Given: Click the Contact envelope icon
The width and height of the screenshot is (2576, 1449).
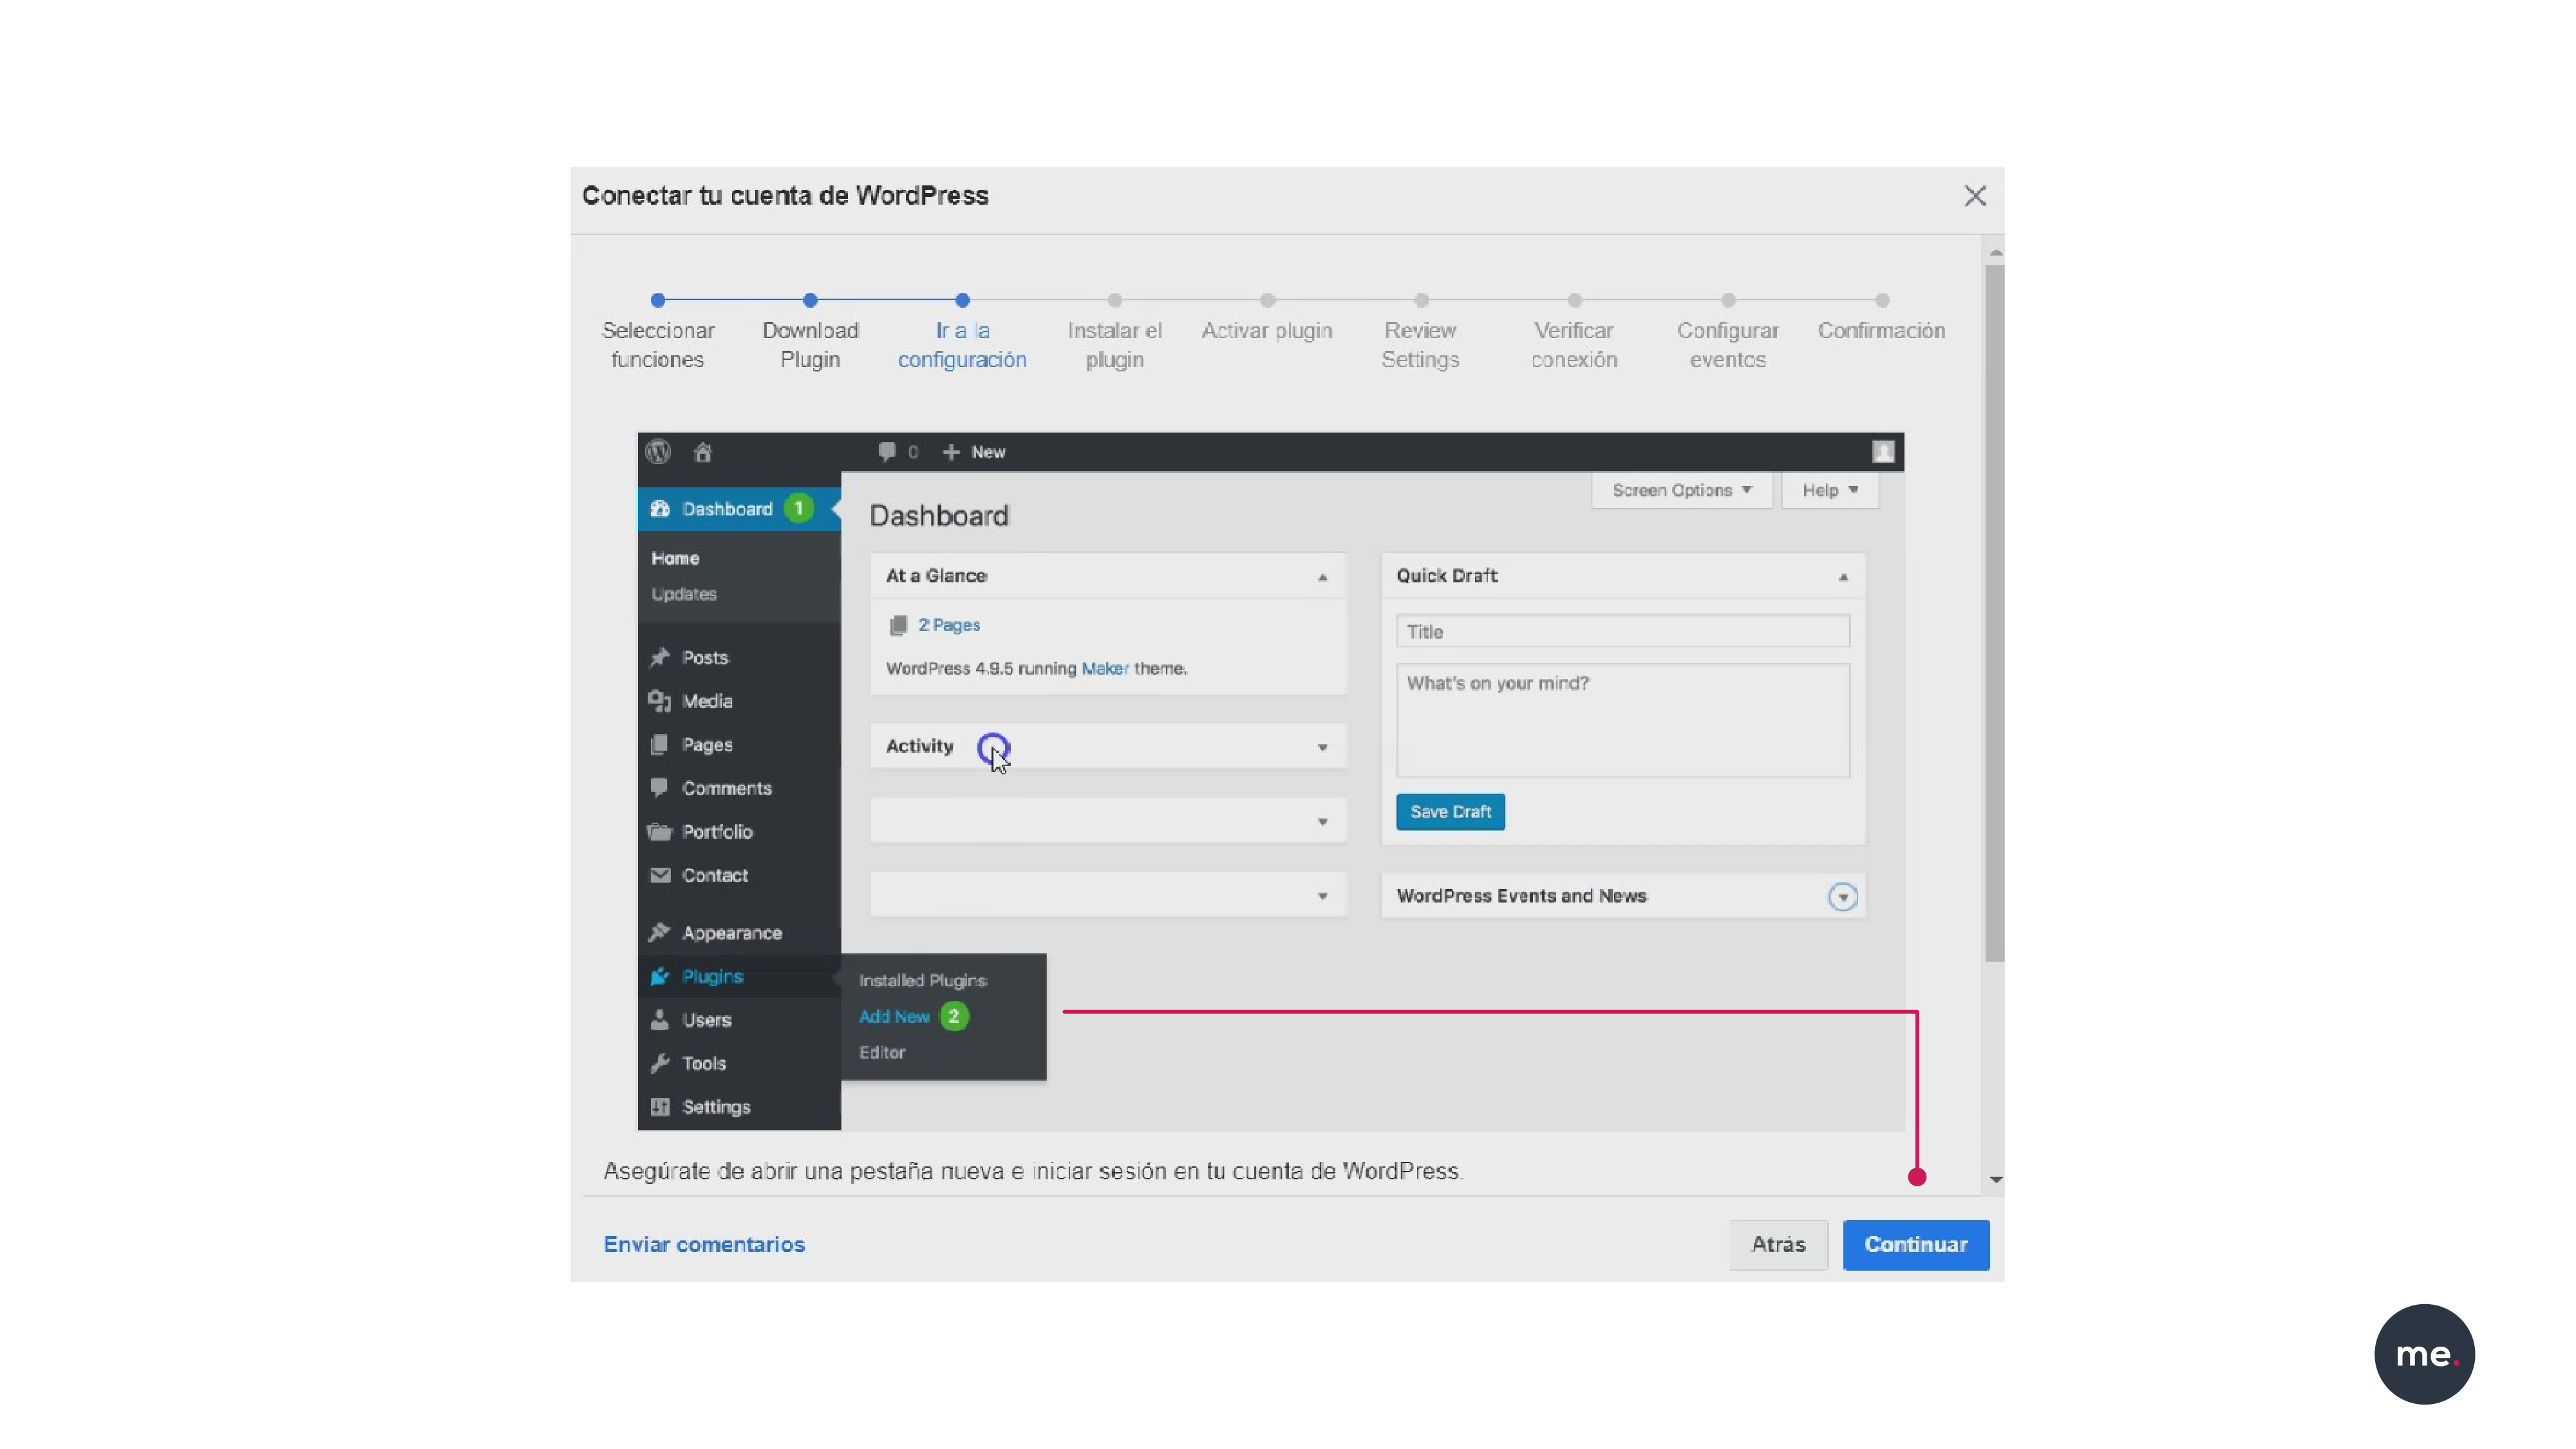Looking at the screenshot, I should pos(660,875).
